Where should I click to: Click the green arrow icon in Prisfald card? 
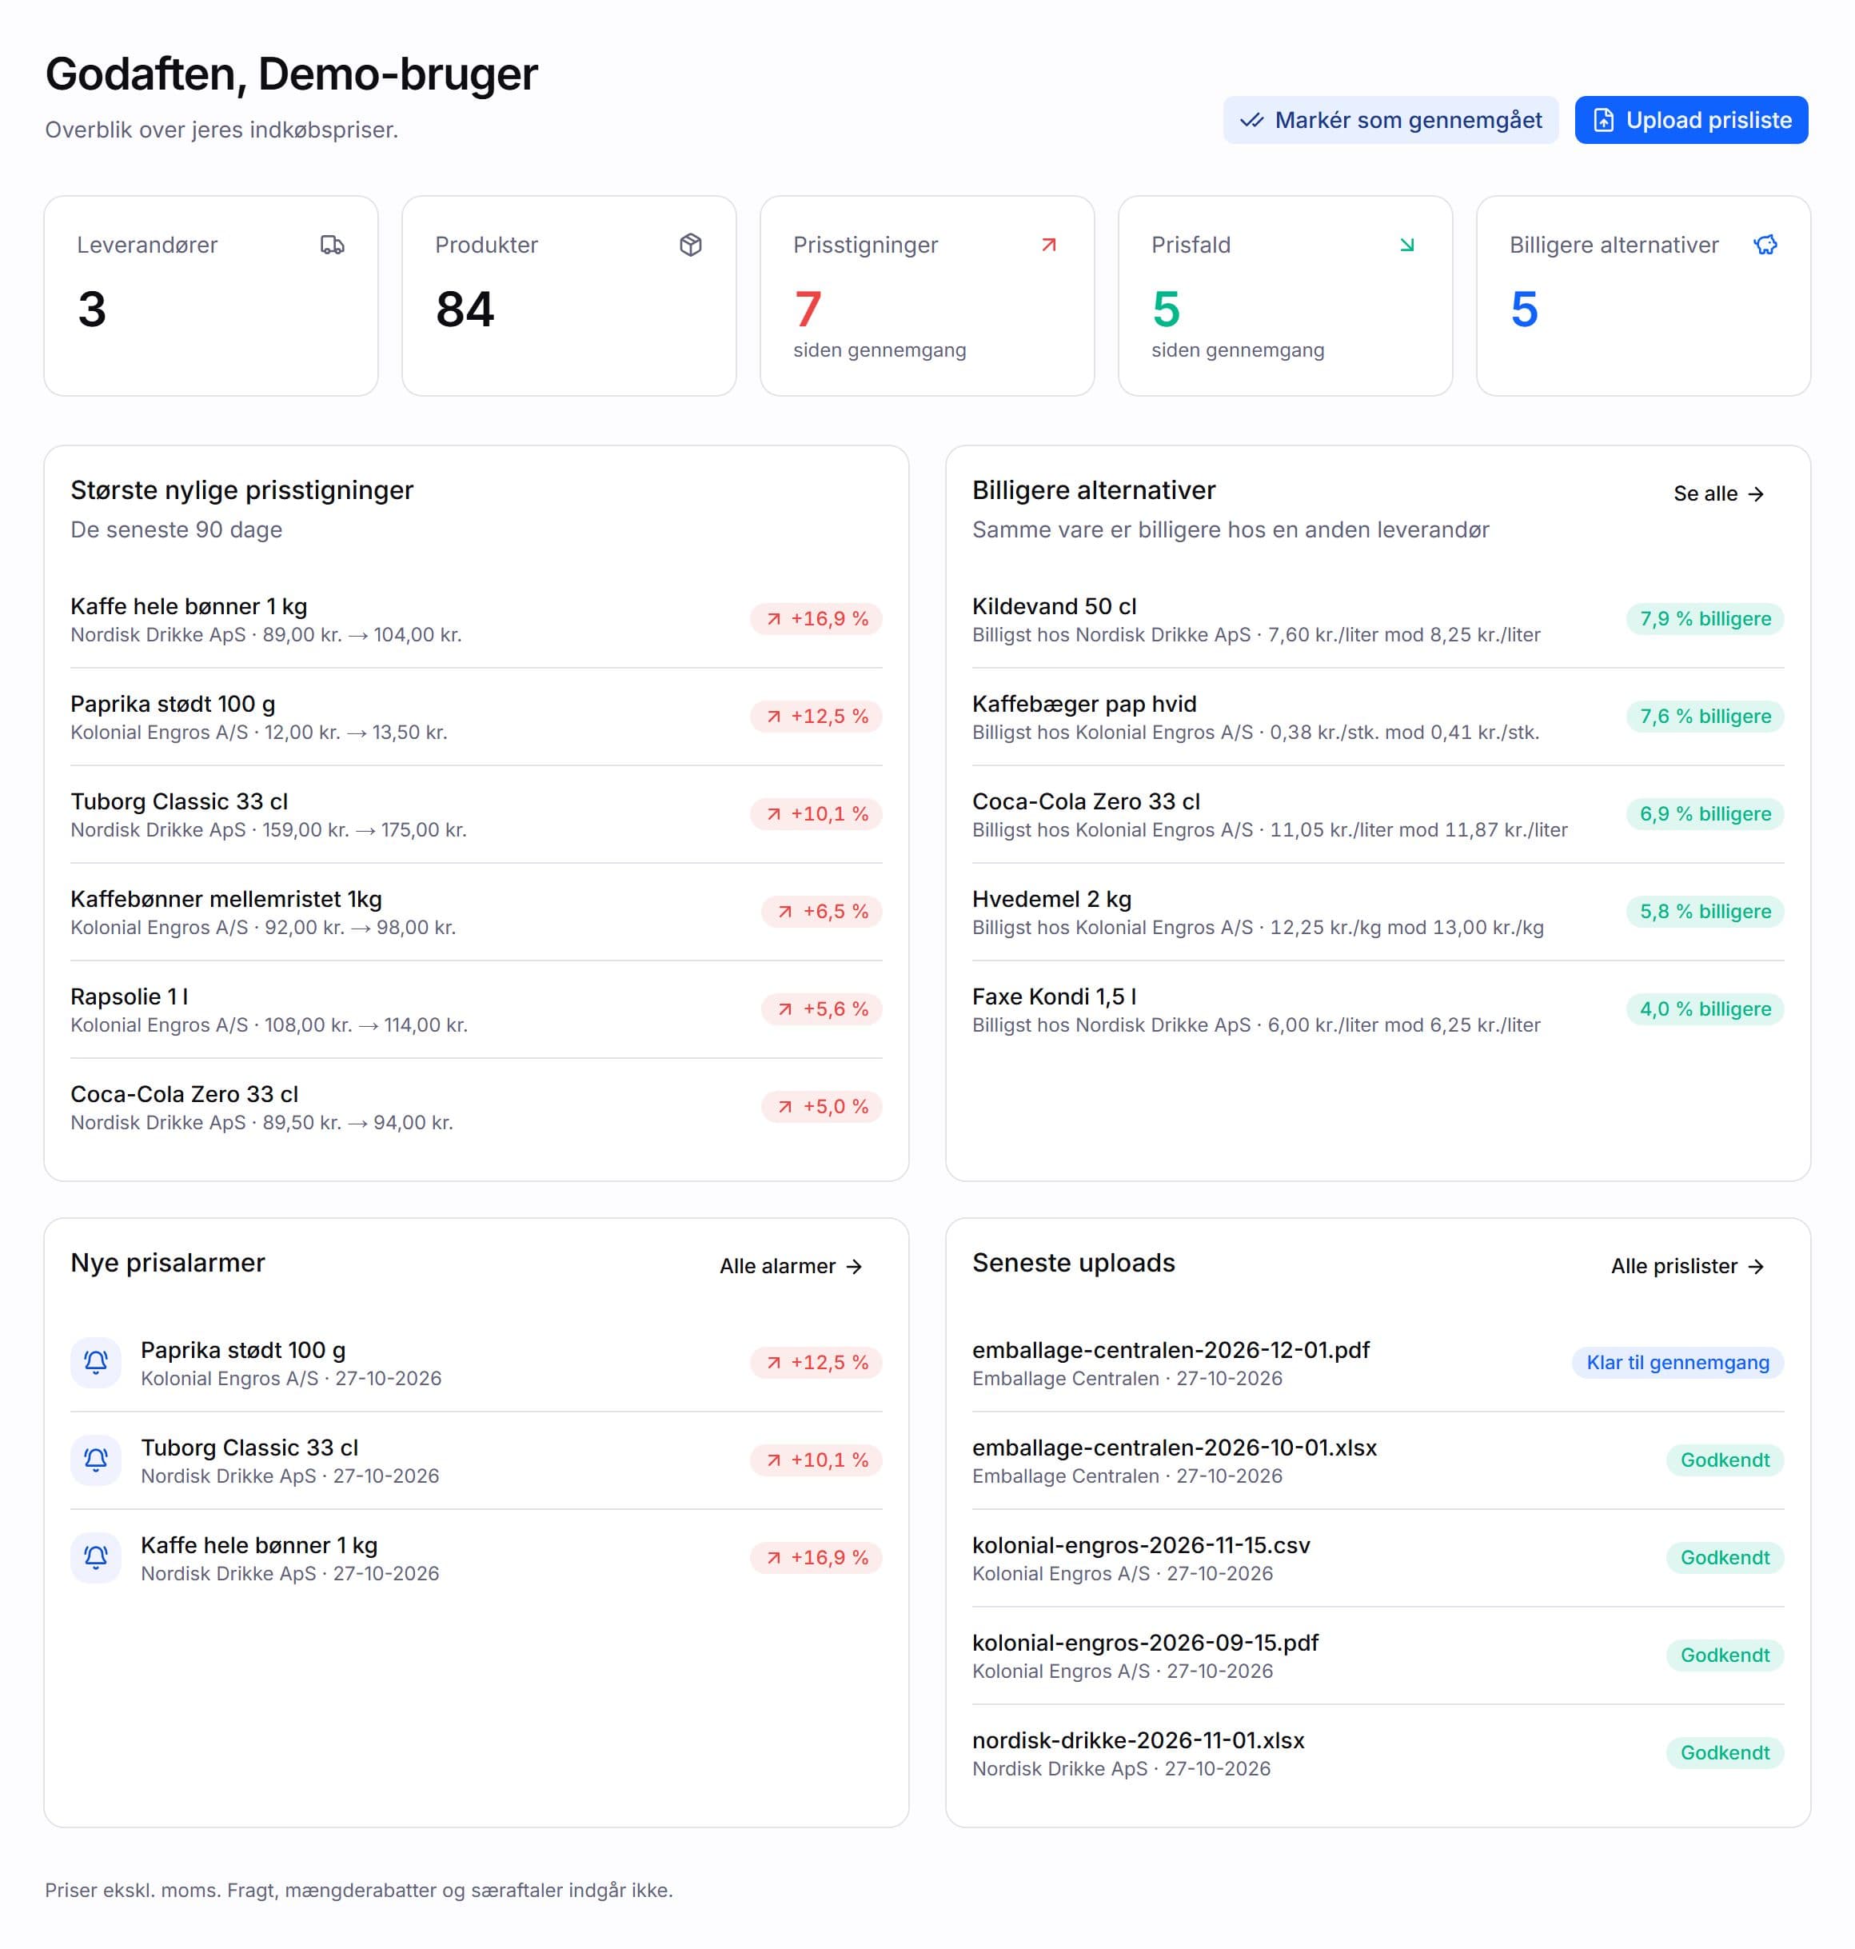pyautogui.click(x=1407, y=244)
